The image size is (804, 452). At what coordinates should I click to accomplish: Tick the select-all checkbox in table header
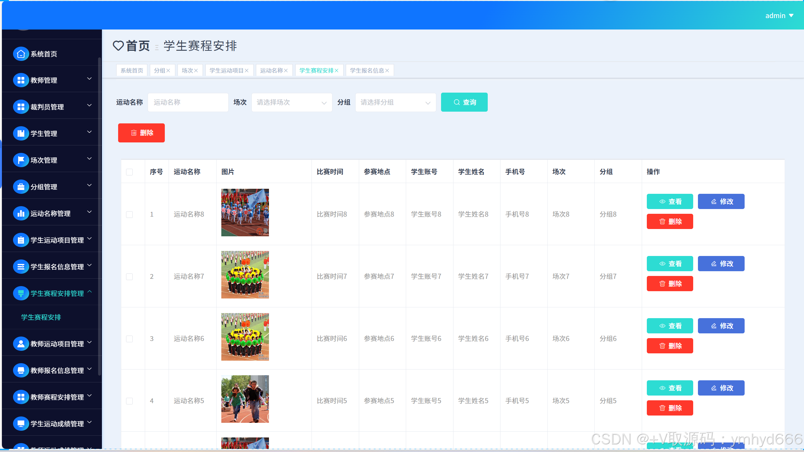coord(129,172)
